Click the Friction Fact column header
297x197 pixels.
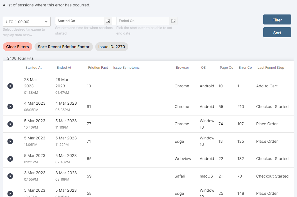98,68
